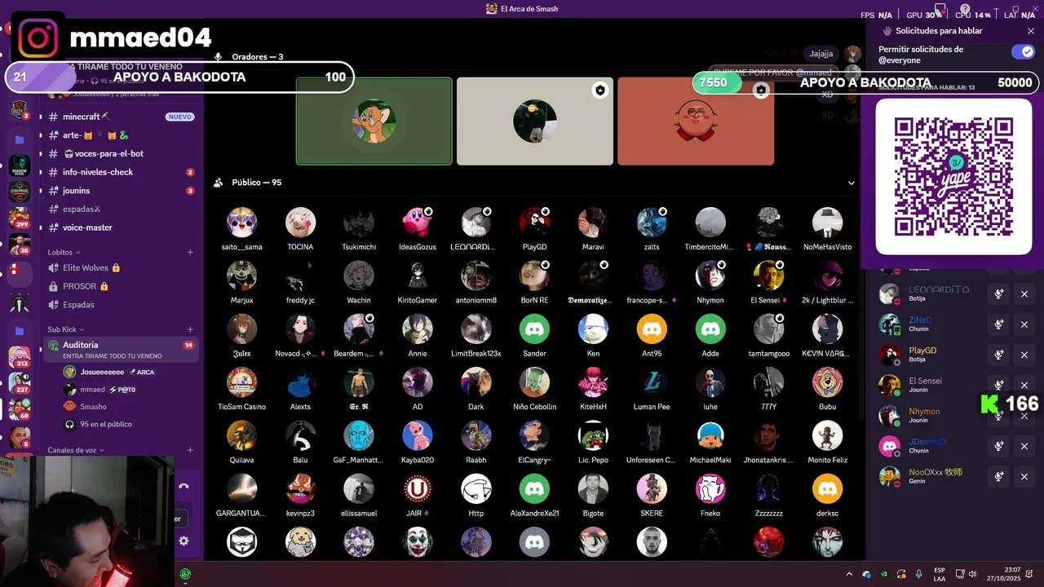Open Lic. Pepo audience avatar
The height and width of the screenshot is (587, 1044).
coord(593,435)
